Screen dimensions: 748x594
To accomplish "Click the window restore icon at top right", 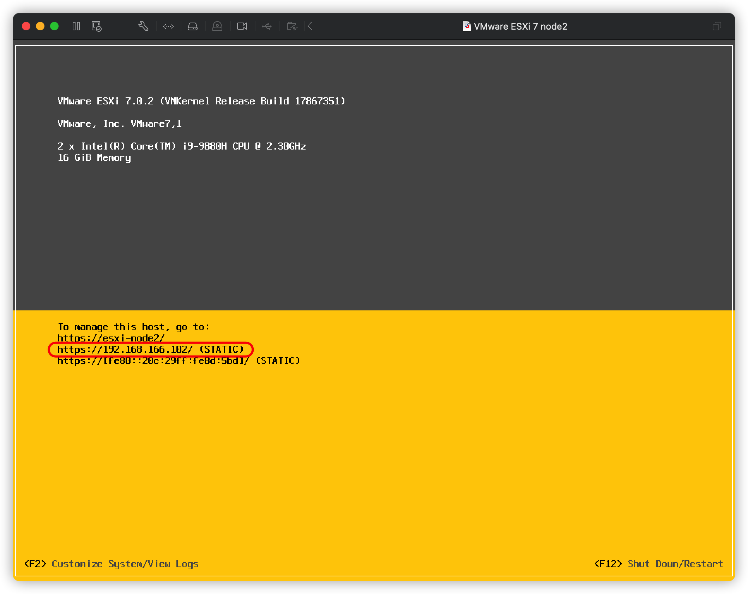I will pos(717,26).
